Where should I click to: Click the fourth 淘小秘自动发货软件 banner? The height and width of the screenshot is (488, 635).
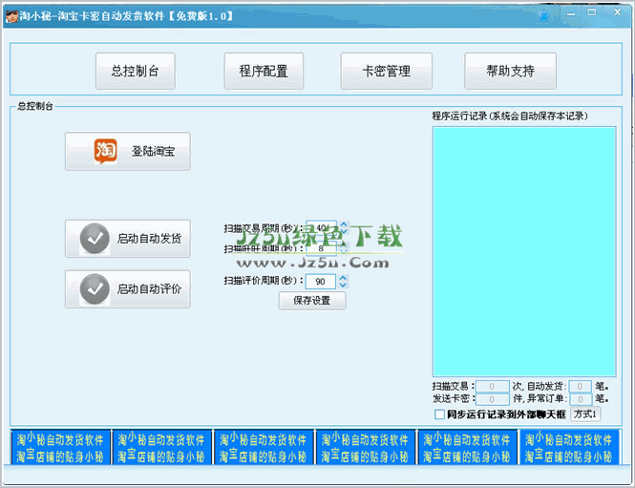[x=366, y=448]
